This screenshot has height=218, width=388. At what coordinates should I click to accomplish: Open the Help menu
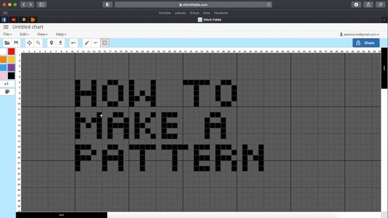(61, 35)
